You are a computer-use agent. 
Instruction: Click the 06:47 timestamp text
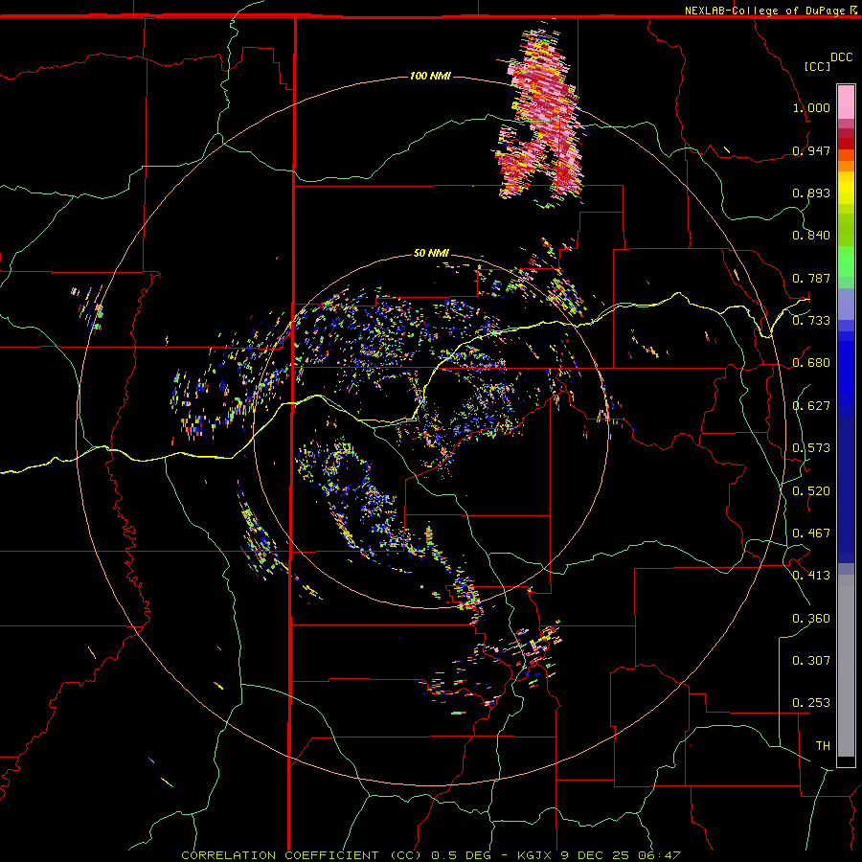(x=659, y=855)
